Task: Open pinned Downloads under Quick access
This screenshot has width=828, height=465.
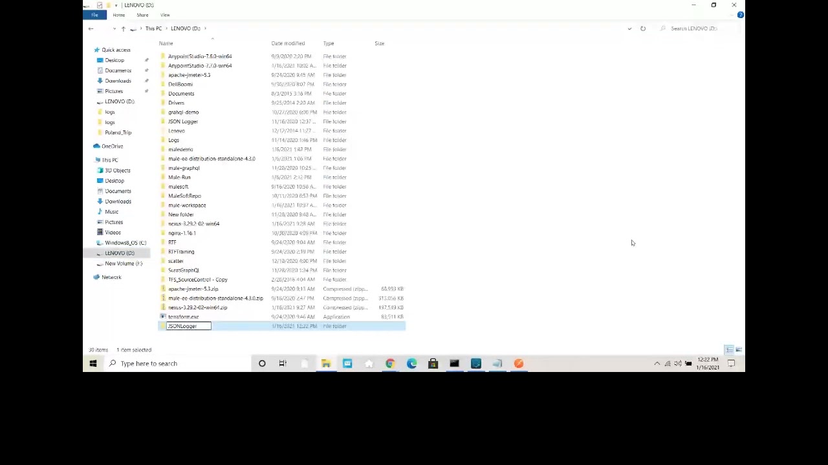Action: click(x=118, y=81)
